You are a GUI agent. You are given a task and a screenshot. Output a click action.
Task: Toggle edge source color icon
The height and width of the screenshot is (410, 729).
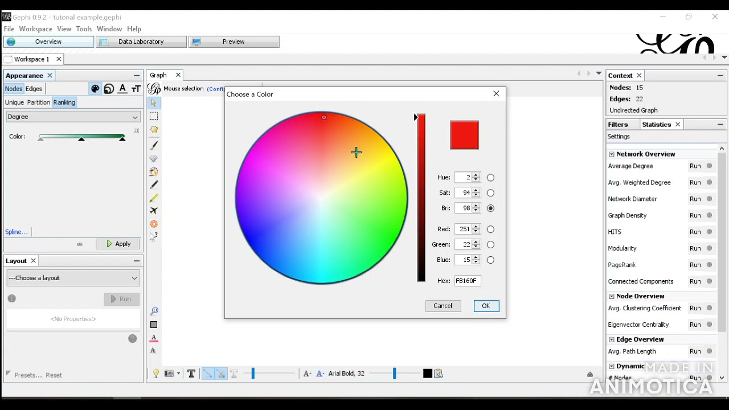(x=221, y=374)
